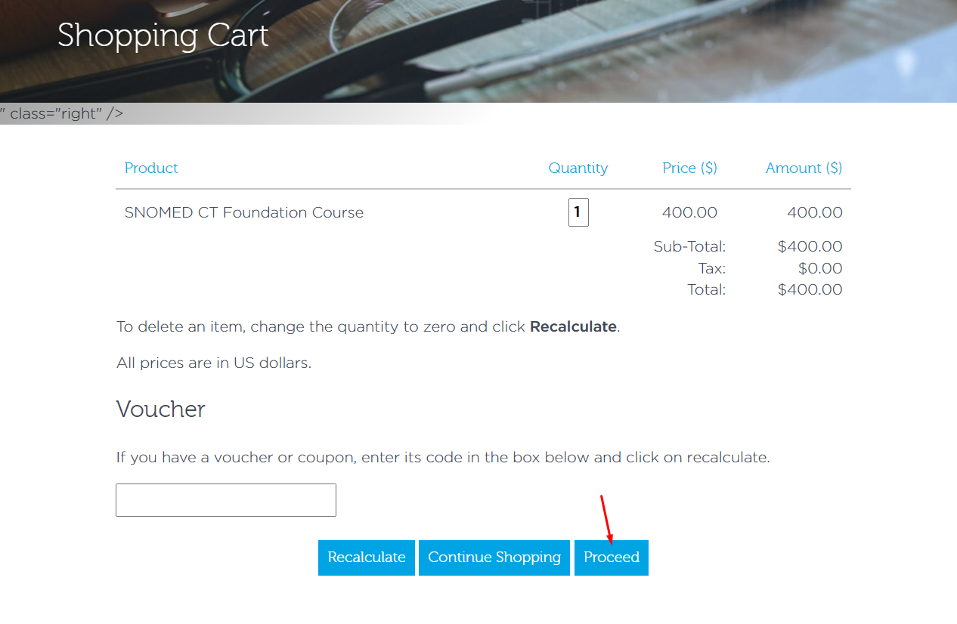Click the Tax value $0.00
The height and width of the screenshot is (624, 957).
pyautogui.click(x=820, y=268)
